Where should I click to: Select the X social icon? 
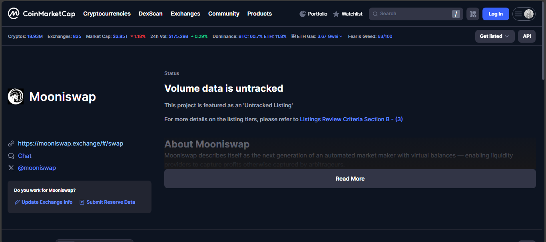click(11, 168)
